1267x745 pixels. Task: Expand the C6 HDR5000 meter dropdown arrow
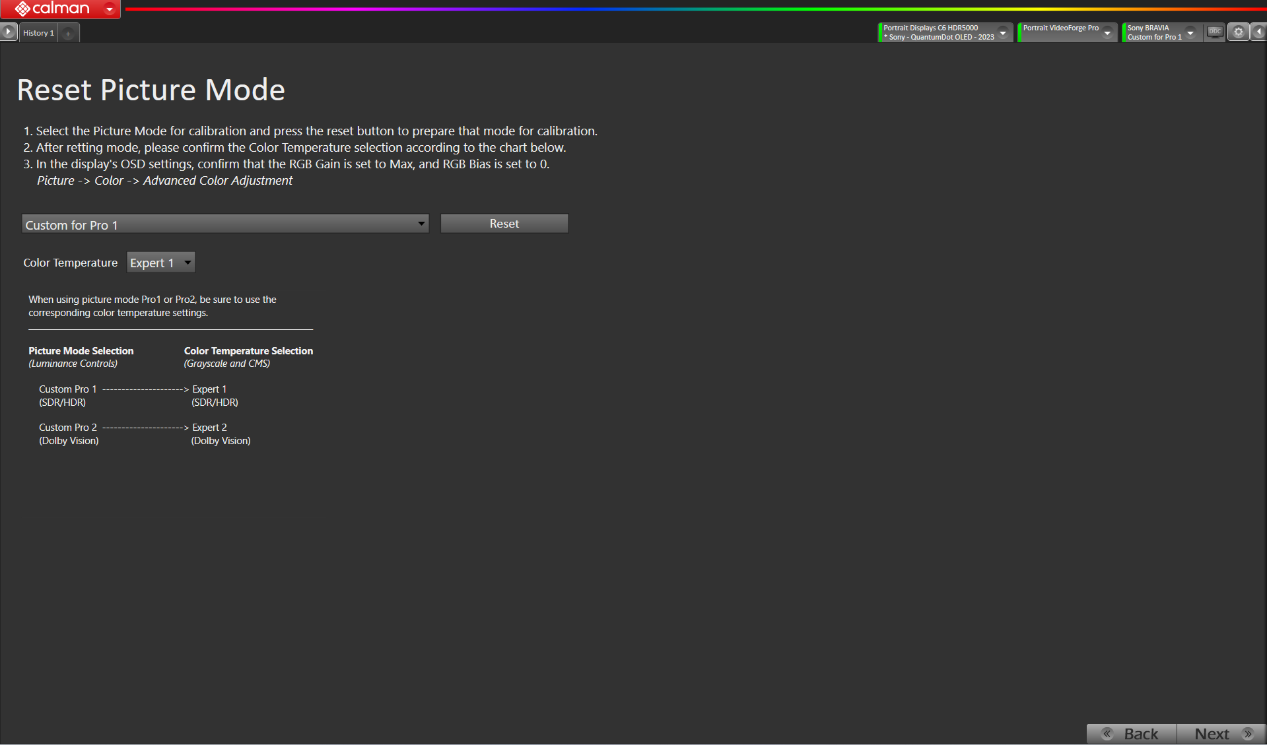1003,32
